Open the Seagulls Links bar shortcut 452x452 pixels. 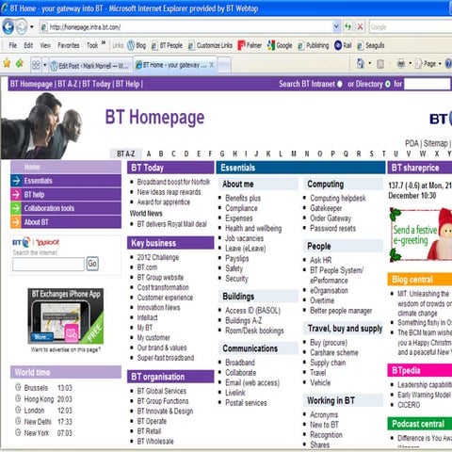pos(371,45)
